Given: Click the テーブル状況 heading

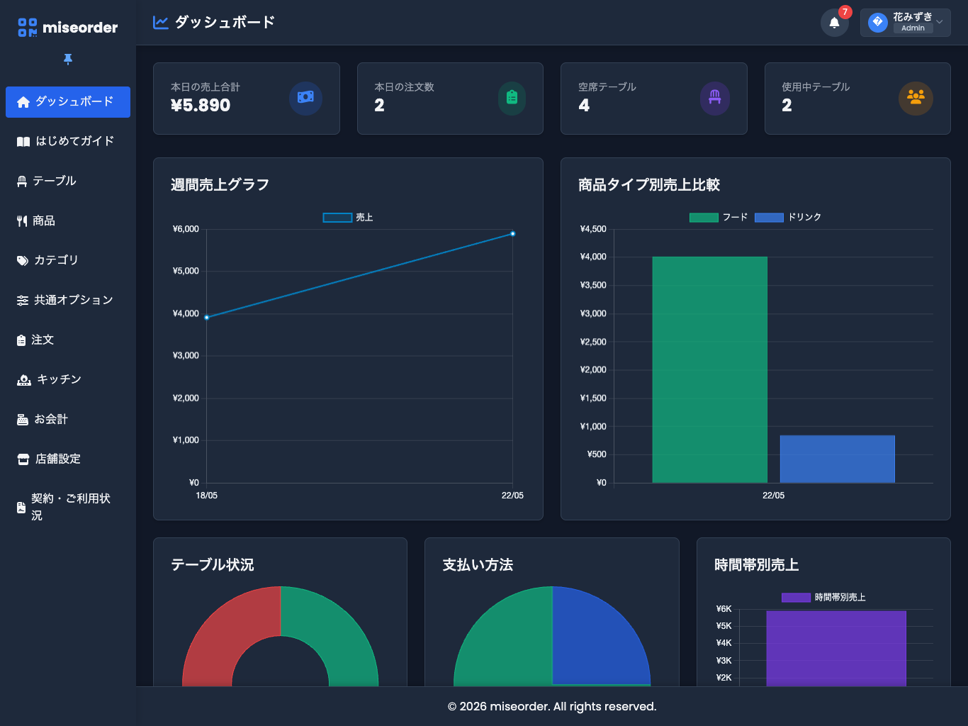Looking at the screenshot, I should (x=213, y=565).
